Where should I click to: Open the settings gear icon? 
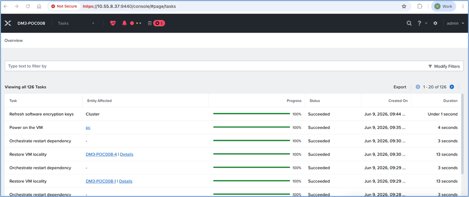[435, 23]
